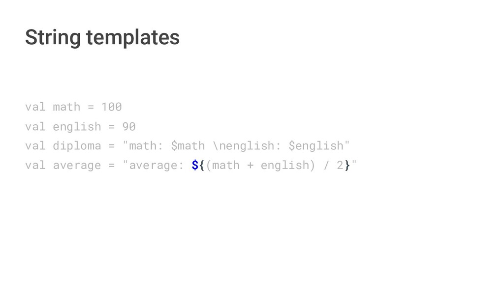Click the blue dollar sign in average line
Image resolution: width=504 pixels, height=283 pixels.
click(195, 165)
